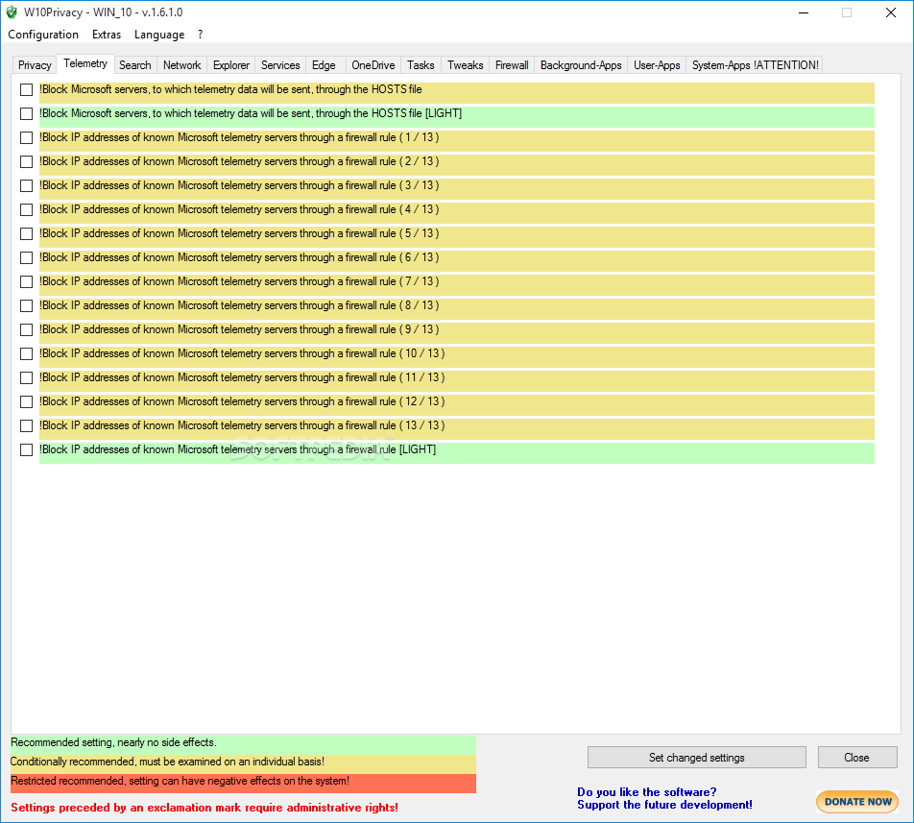Image resolution: width=914 pixels, height=823 pixels.
Task: Click the Set changed settings button
Action: (697, 757)
